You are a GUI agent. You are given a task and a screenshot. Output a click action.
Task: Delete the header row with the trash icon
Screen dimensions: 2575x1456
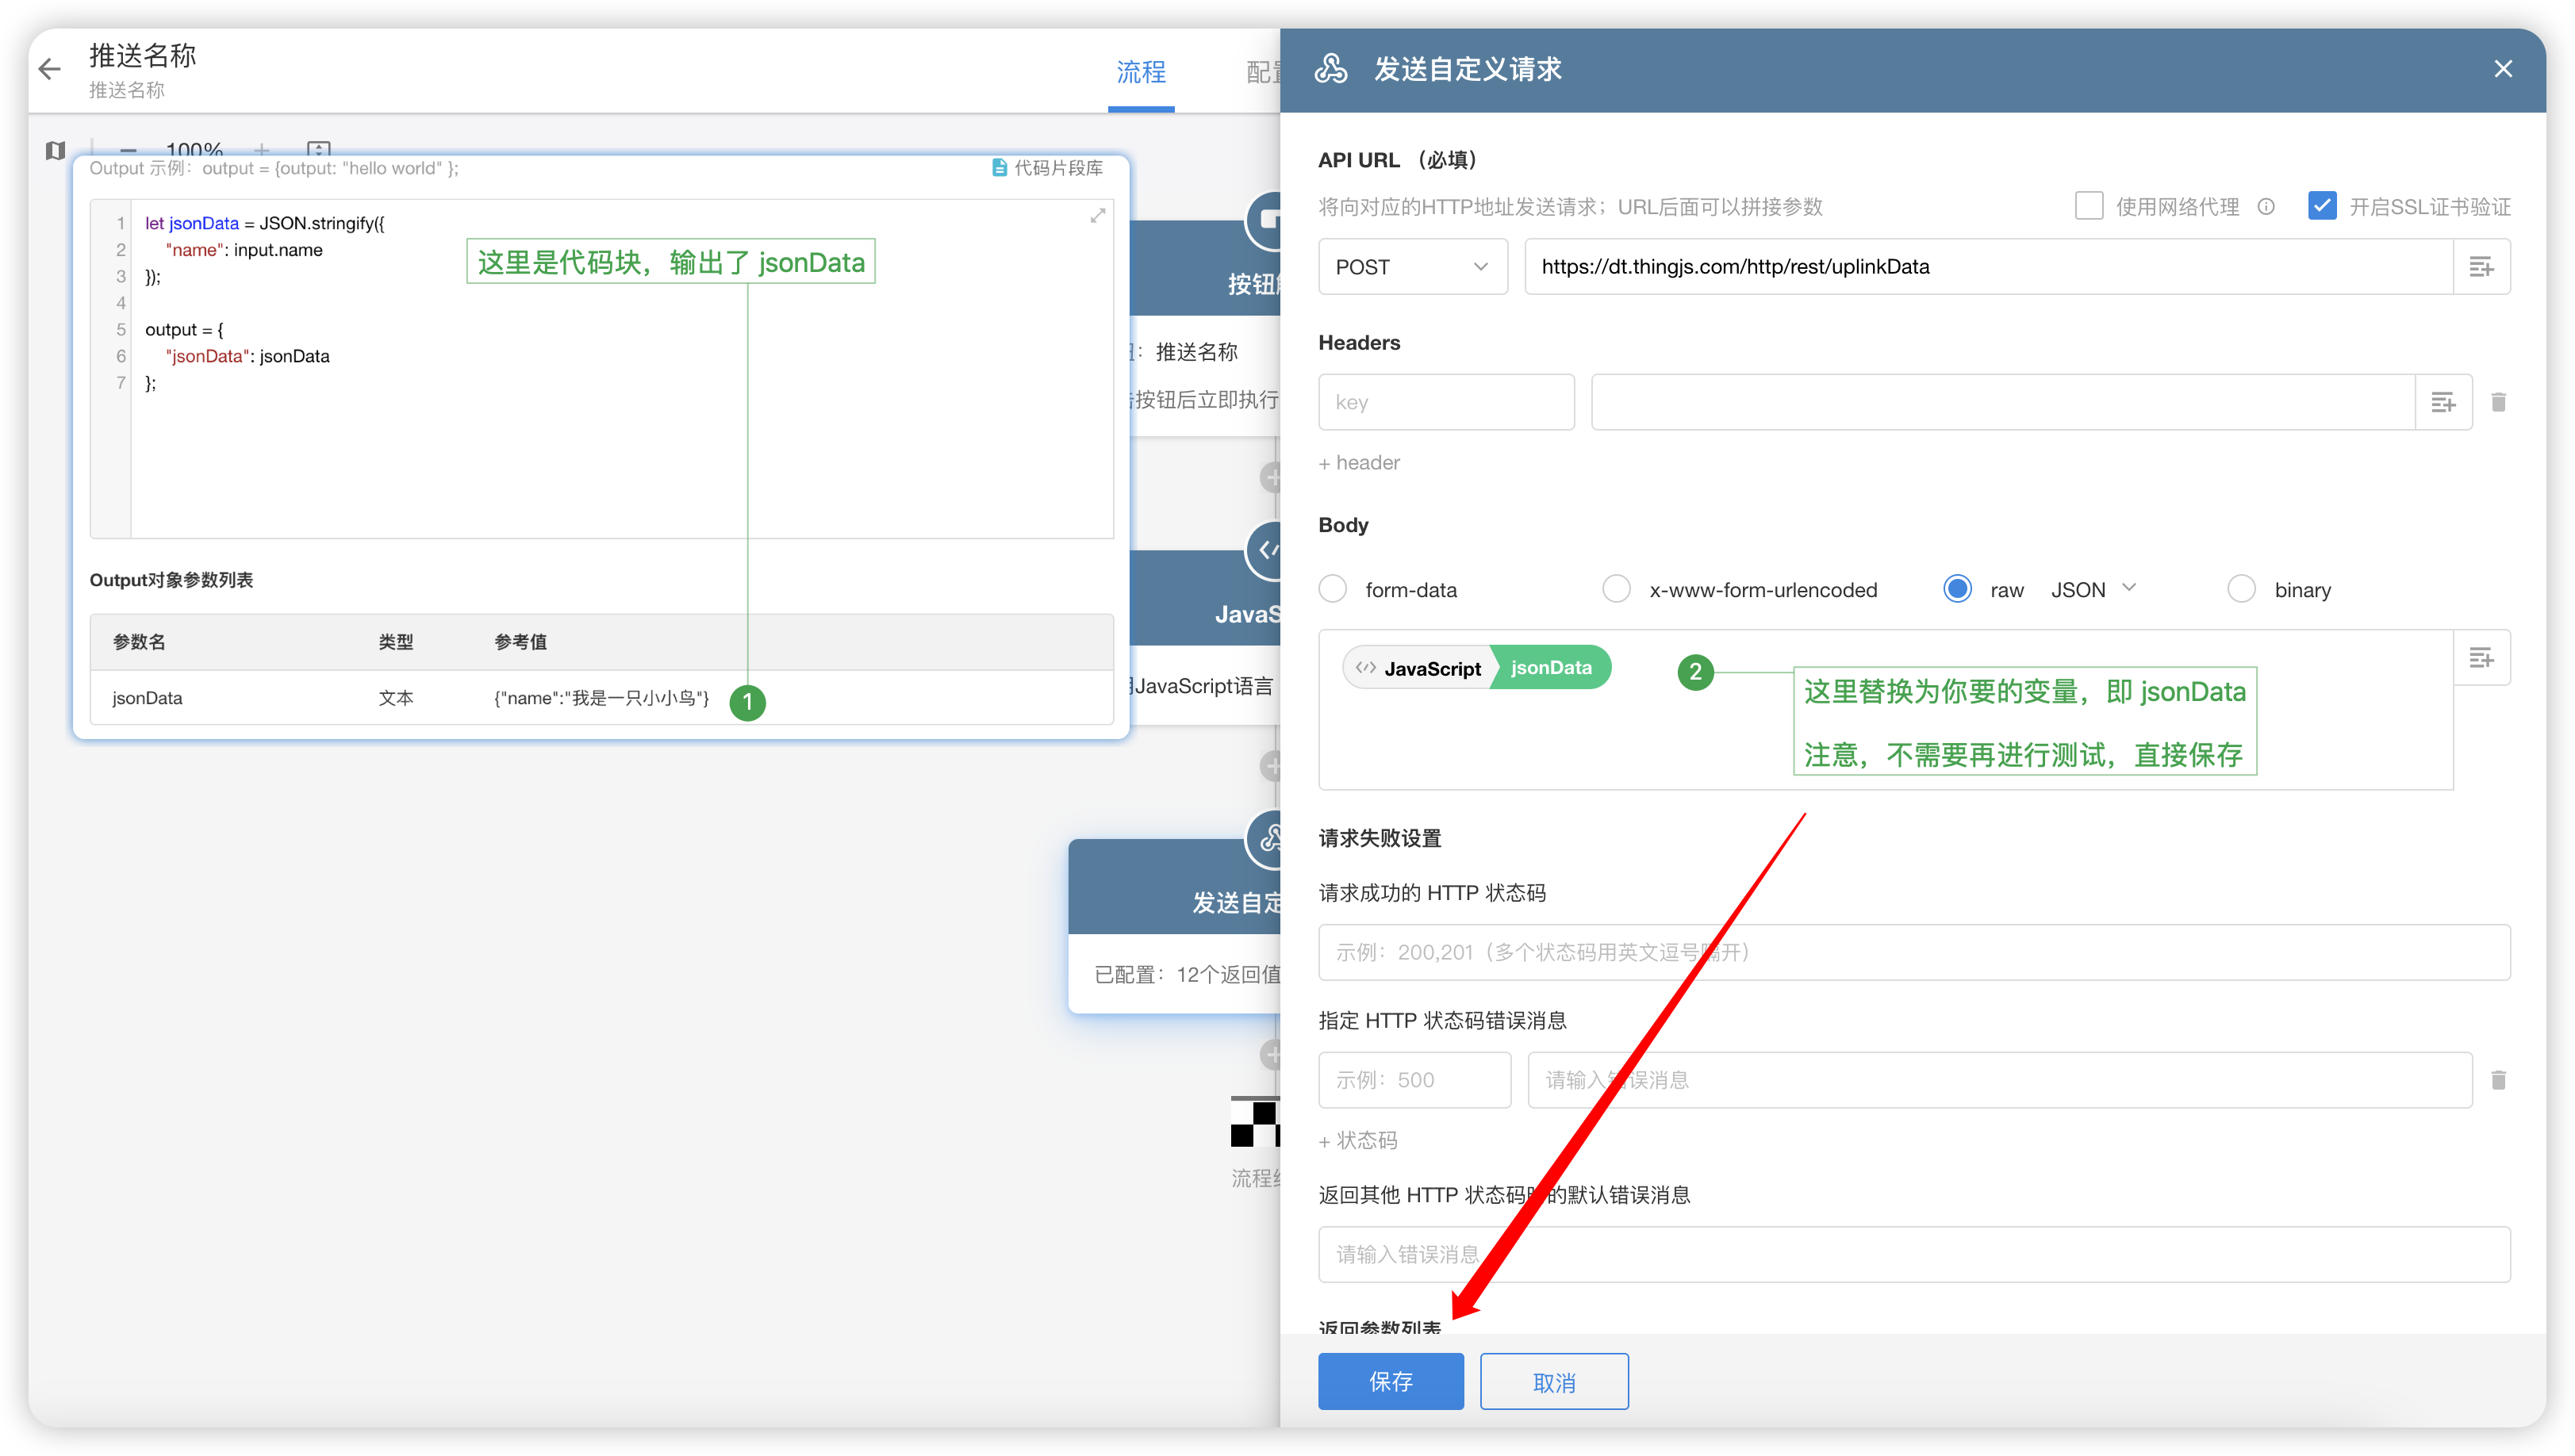click(x=2498, y=402)
